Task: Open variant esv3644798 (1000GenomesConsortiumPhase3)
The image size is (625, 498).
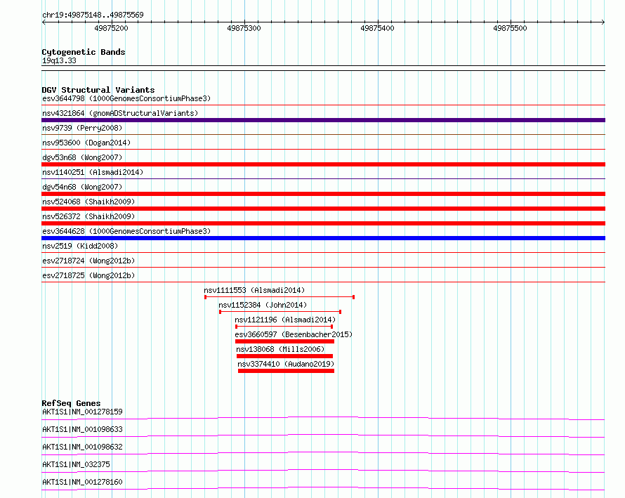Action: [126, 98]
